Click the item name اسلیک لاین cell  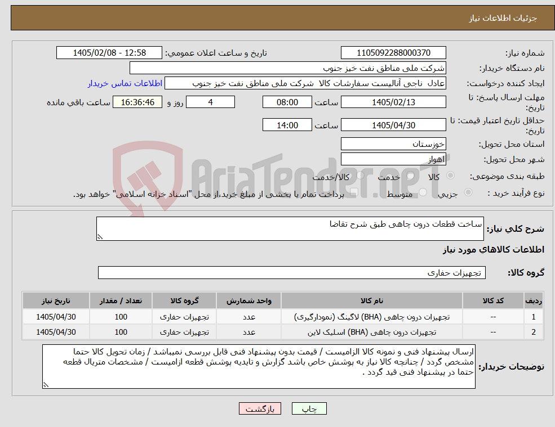coord(372,332)
